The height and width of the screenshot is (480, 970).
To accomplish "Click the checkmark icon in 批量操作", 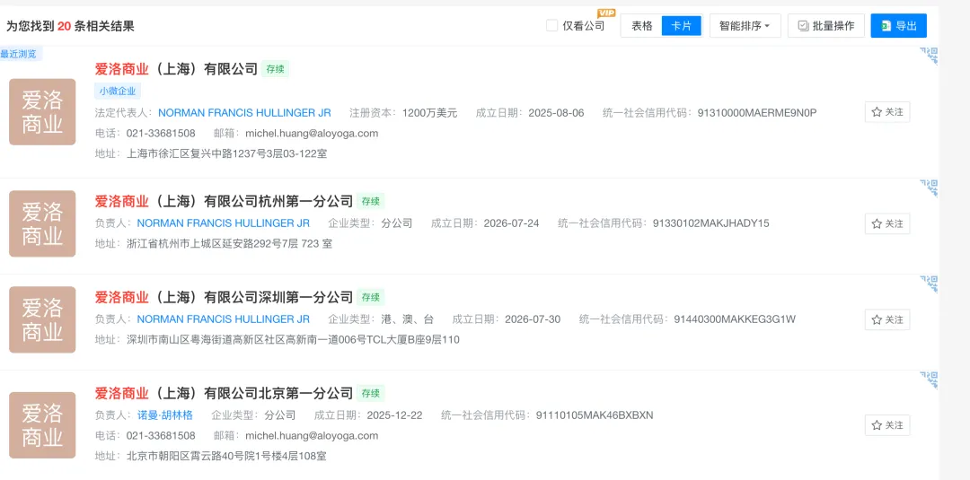I will pyautogui.click(x=803, y=26).
